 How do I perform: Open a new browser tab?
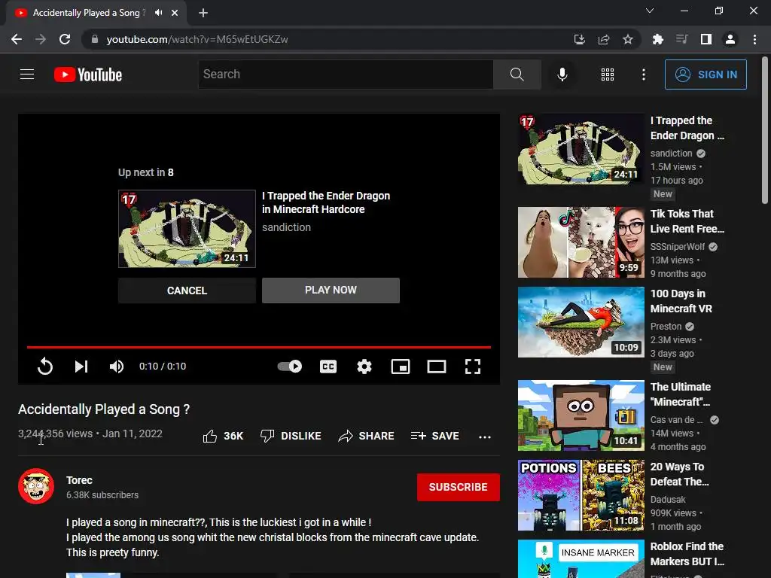point(203,13)
